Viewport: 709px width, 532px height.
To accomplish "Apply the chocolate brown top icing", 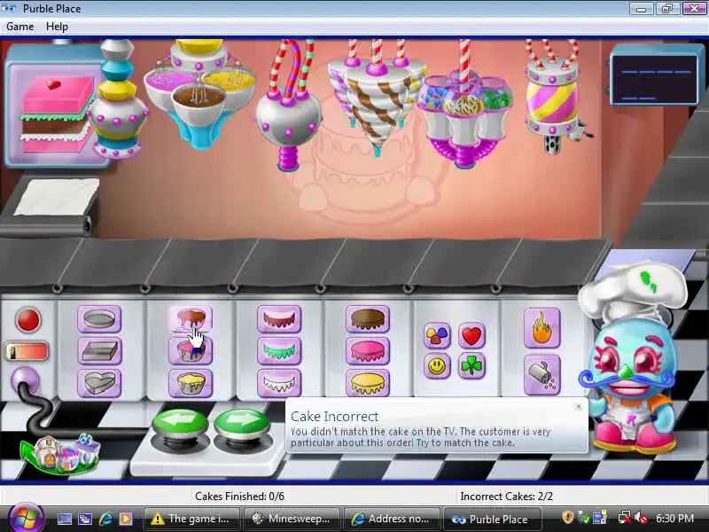I will point(368,319).
